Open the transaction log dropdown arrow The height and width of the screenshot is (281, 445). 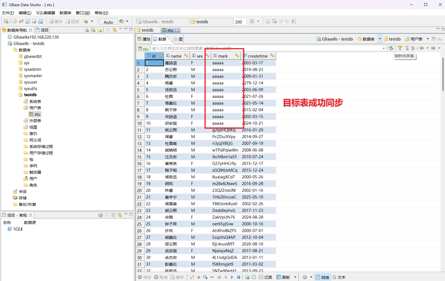[127, 21]
